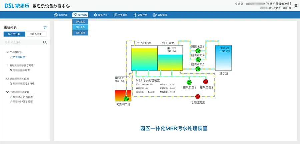Open the 历史数据 navigation item
The image size is (300, 144).
(120, 15)
